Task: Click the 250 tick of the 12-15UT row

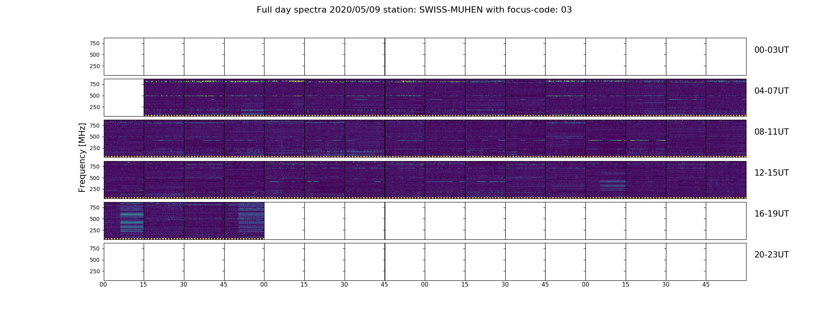Action: 95,189
